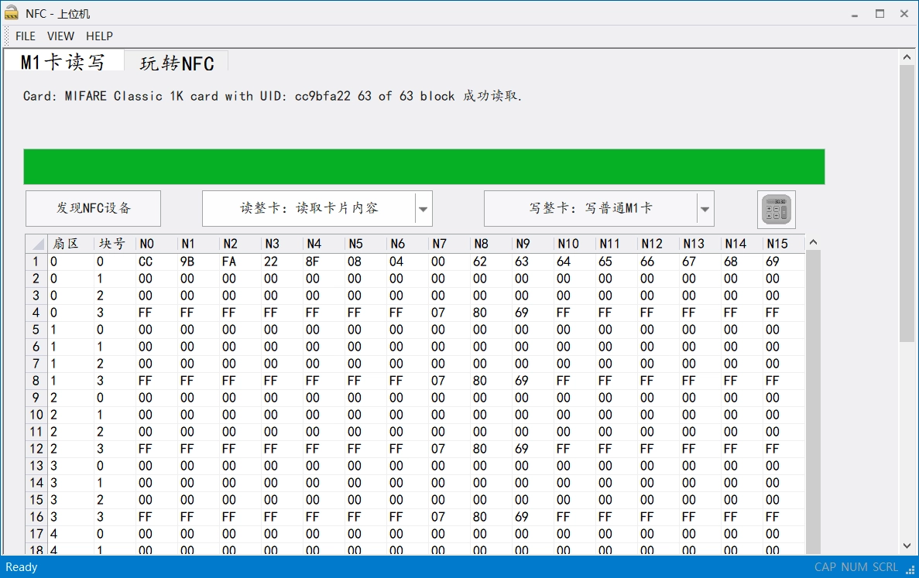The width and height of the screenshot is (919, 578).
Task: Close the NFC window
Action: click(x=904, y=13)
